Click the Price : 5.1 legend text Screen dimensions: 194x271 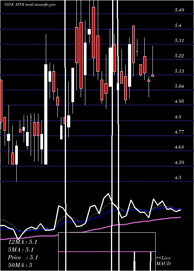click(x=23, y=257)
